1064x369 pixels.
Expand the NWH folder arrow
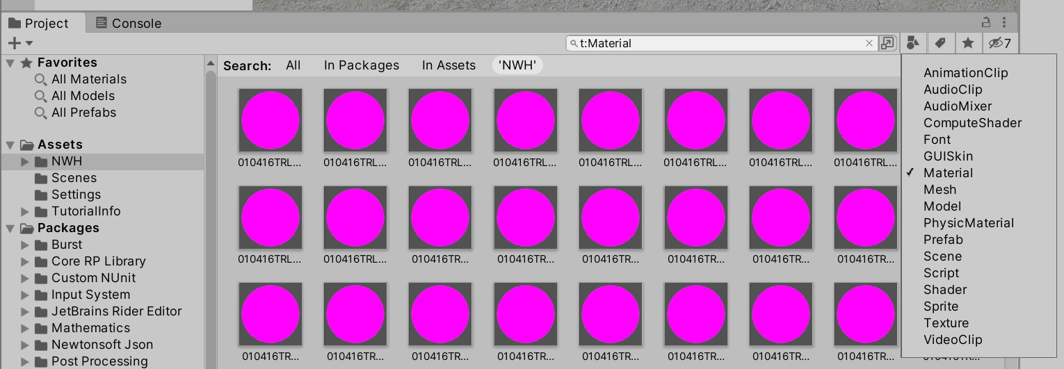coord(25,161)
